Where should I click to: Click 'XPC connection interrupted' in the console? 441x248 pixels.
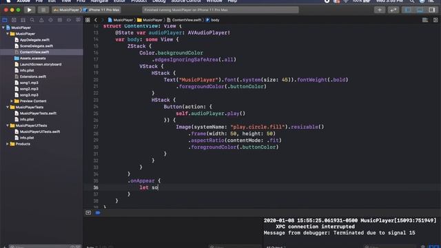coord(316,227)
